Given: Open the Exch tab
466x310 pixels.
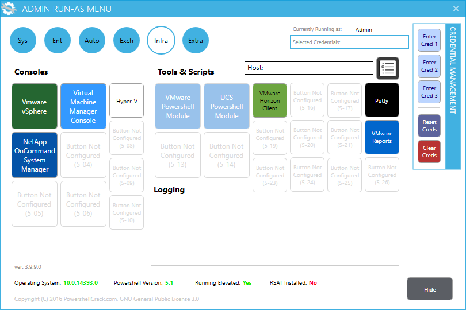Looking at the screenshot, I should pos(127,40).
